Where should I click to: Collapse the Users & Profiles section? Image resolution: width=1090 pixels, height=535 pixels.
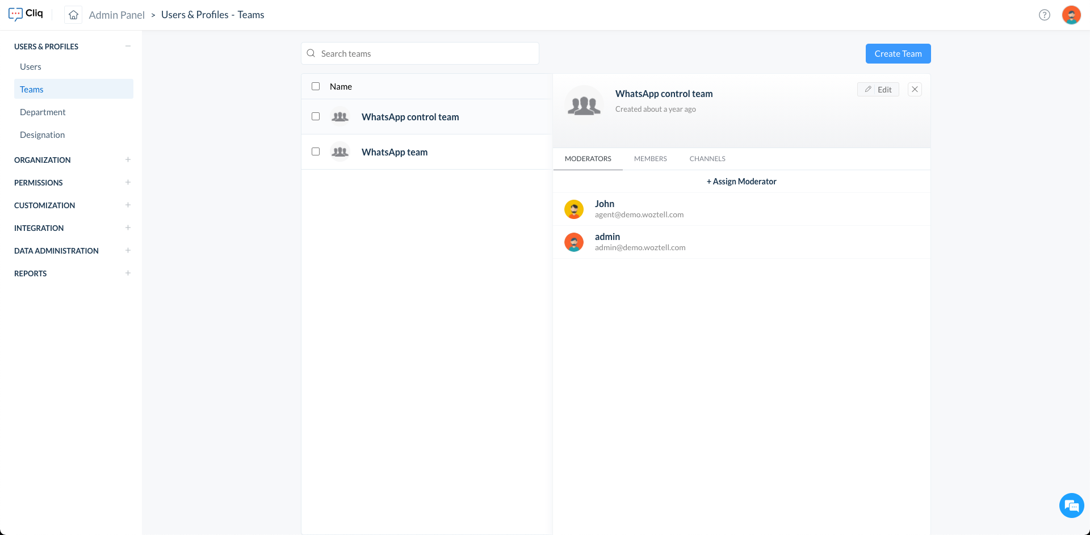128,46
